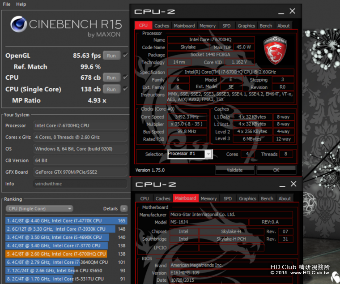The width and height of the screenshot is (340, 284).
Task: Click the GFX Board field GeForce GTX 970M
Action: [80, 172]
